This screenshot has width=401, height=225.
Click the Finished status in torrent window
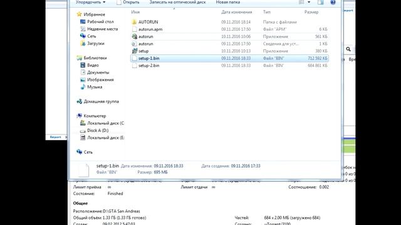tap(115, 194)
